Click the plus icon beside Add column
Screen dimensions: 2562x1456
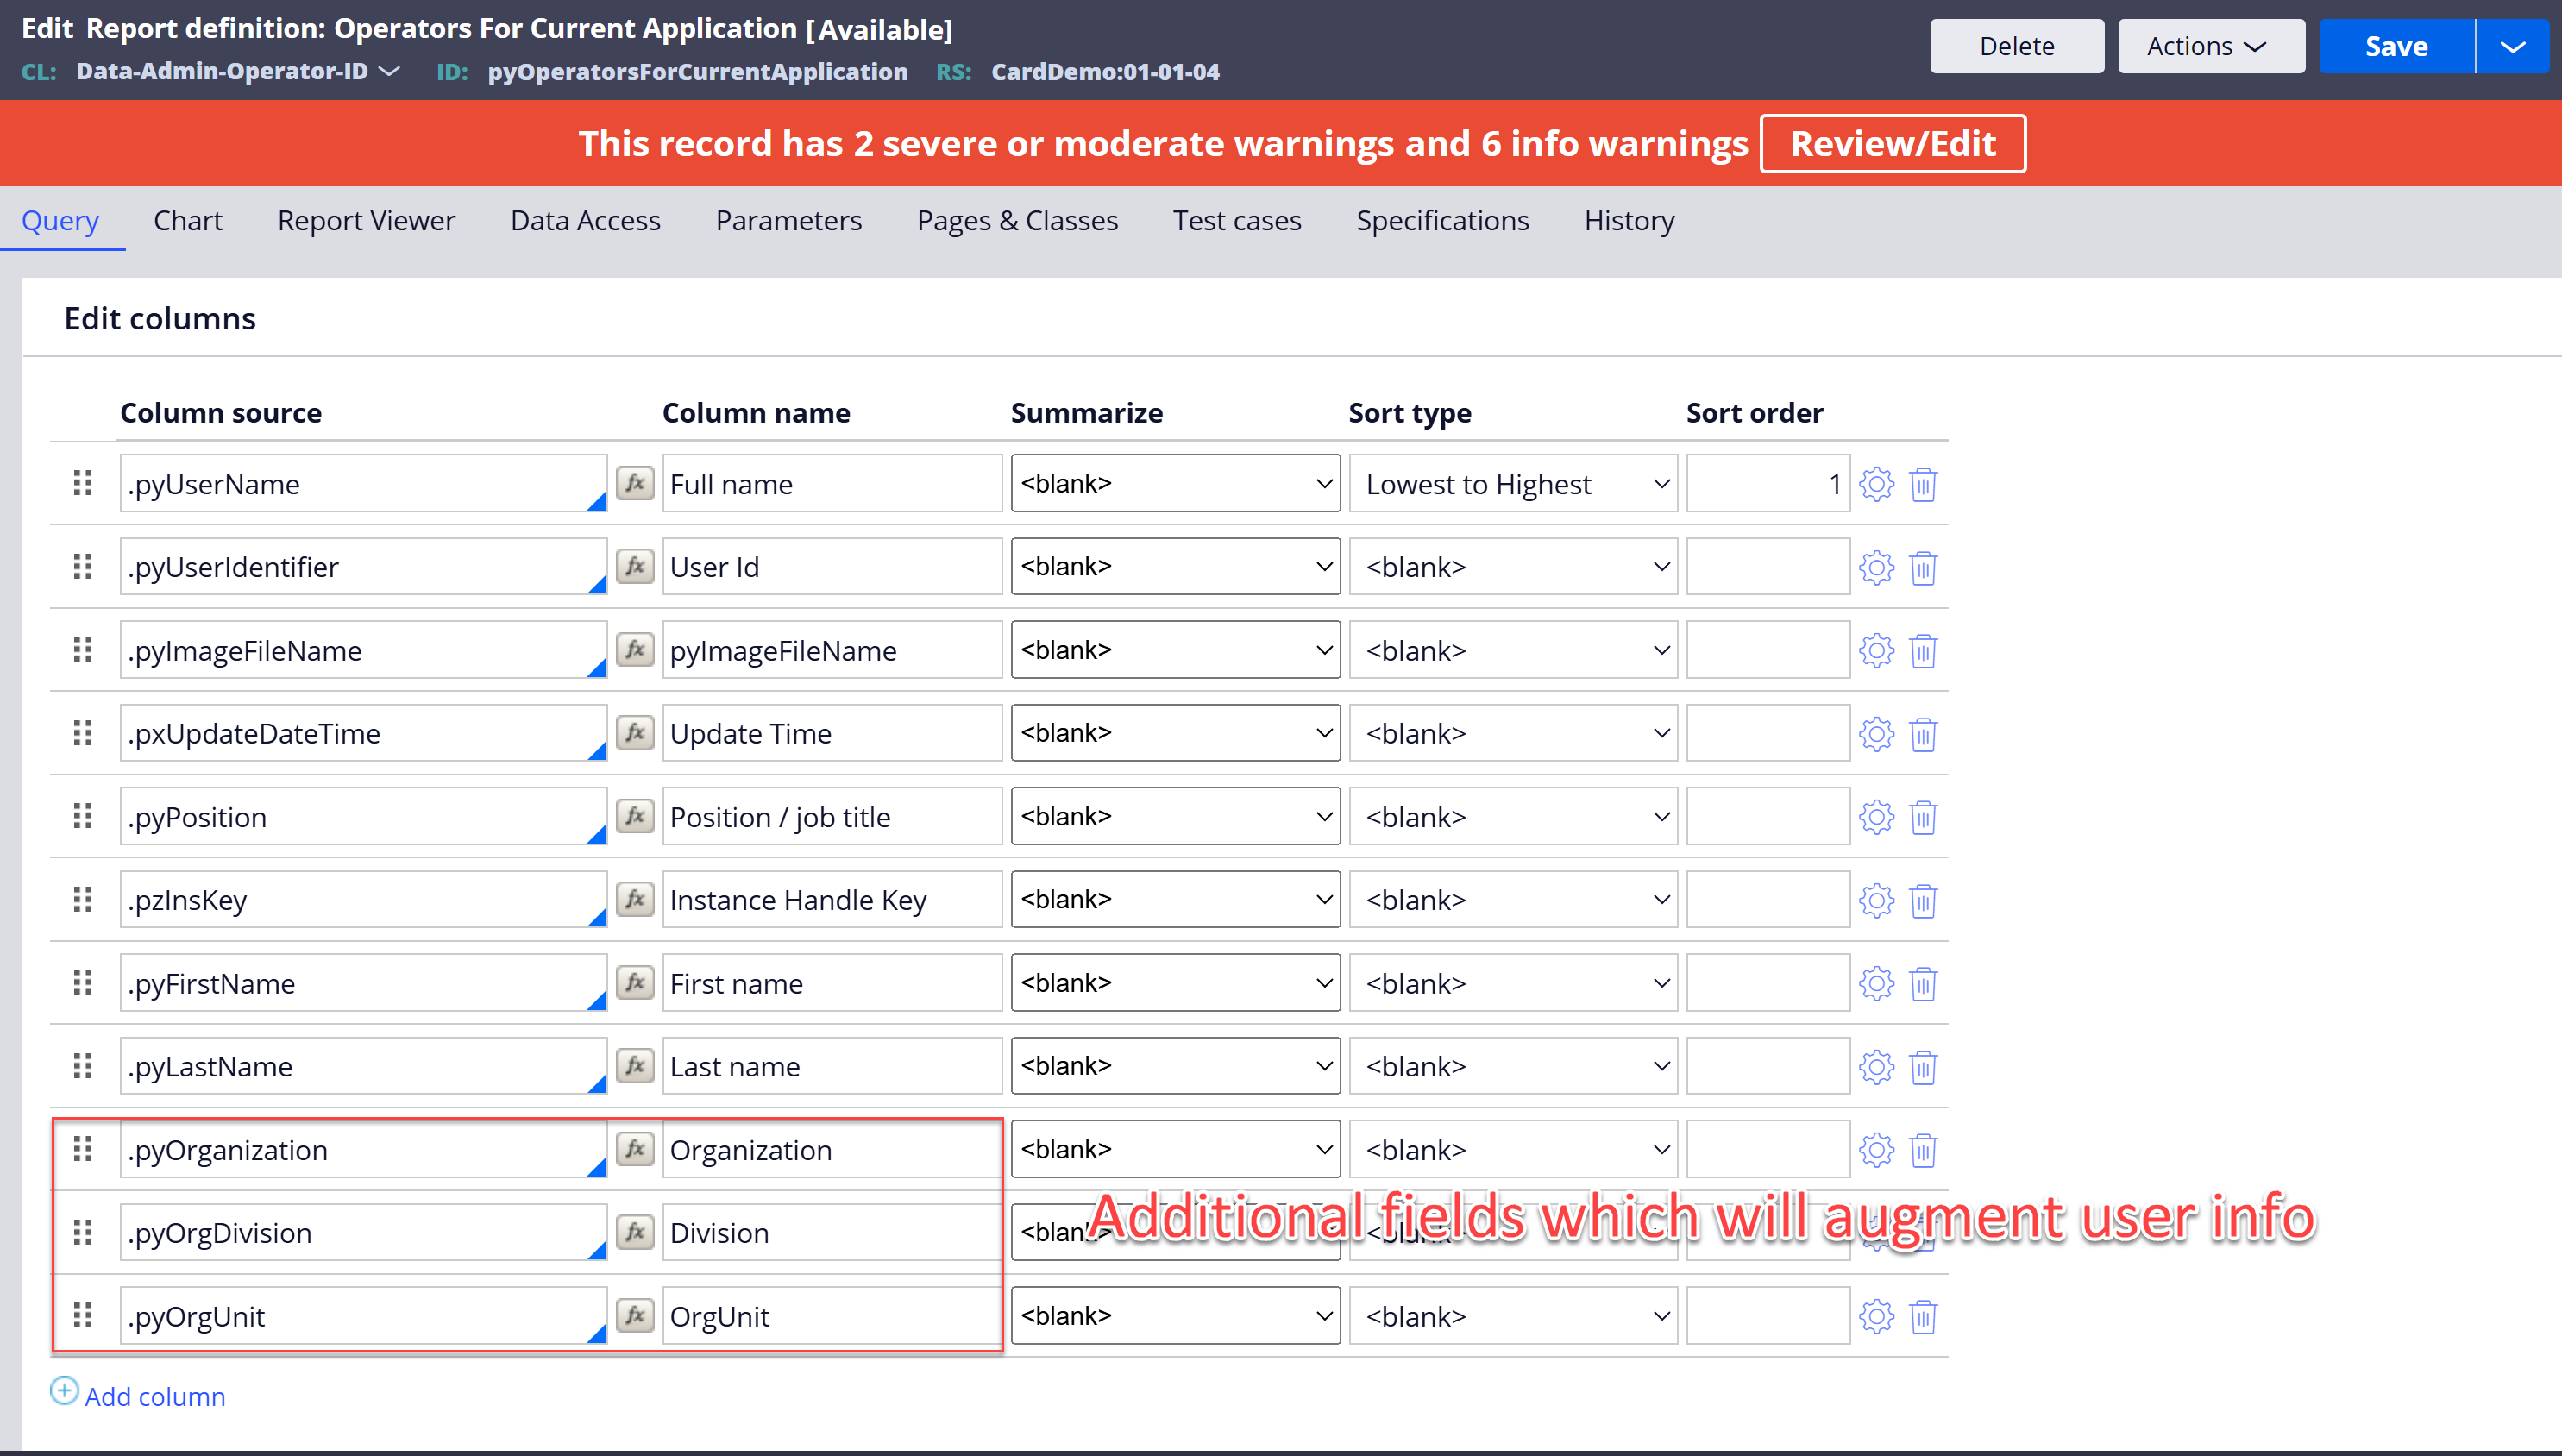click(x=64, y=1391)
